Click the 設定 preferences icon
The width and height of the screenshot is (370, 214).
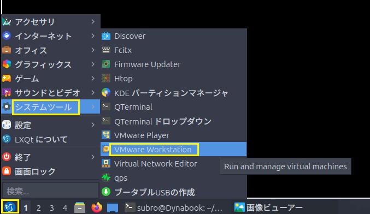coord(7,124)
